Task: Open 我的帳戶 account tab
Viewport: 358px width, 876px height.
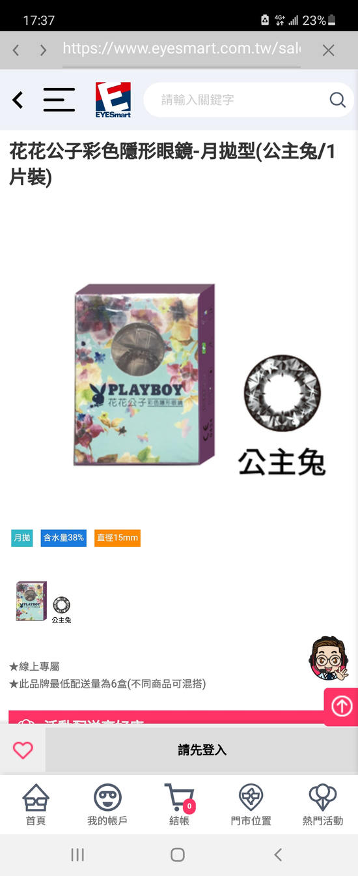Action: [107, 804]
